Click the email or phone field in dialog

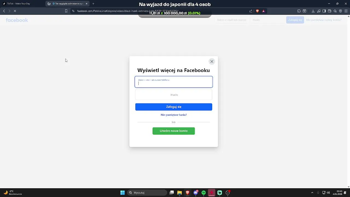[174, 82]
